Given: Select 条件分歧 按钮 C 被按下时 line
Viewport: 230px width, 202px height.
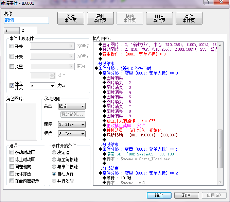Looking at the screenshot, I should pos(123,68).
